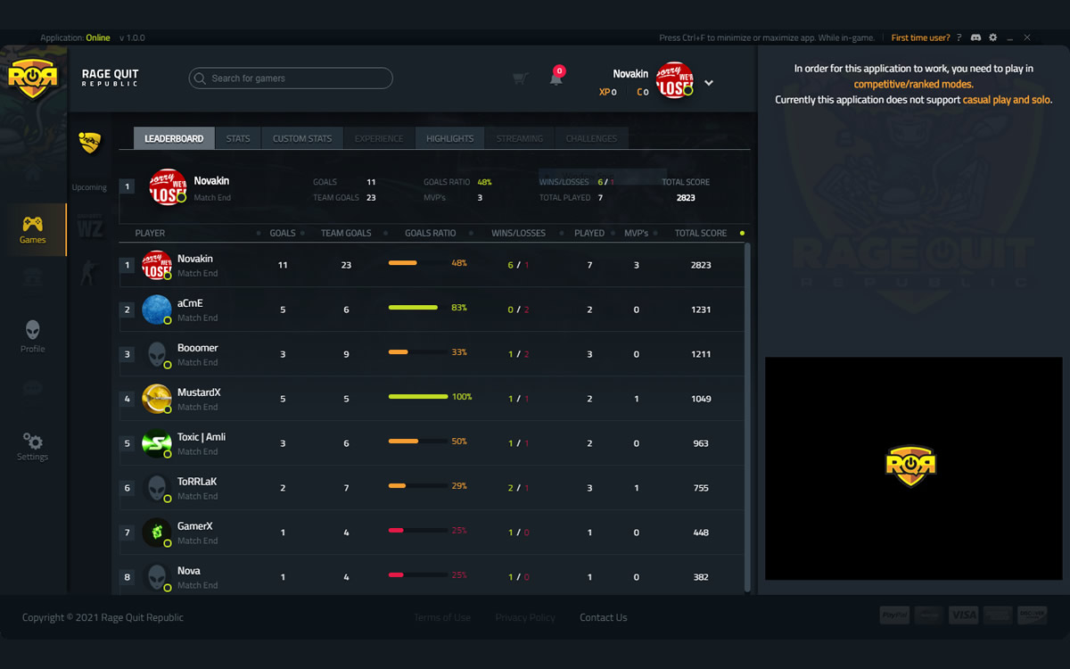The image size is (1070, 669).
Task: Open the HIGHLIGHTS tab
Action: (449, 138)
